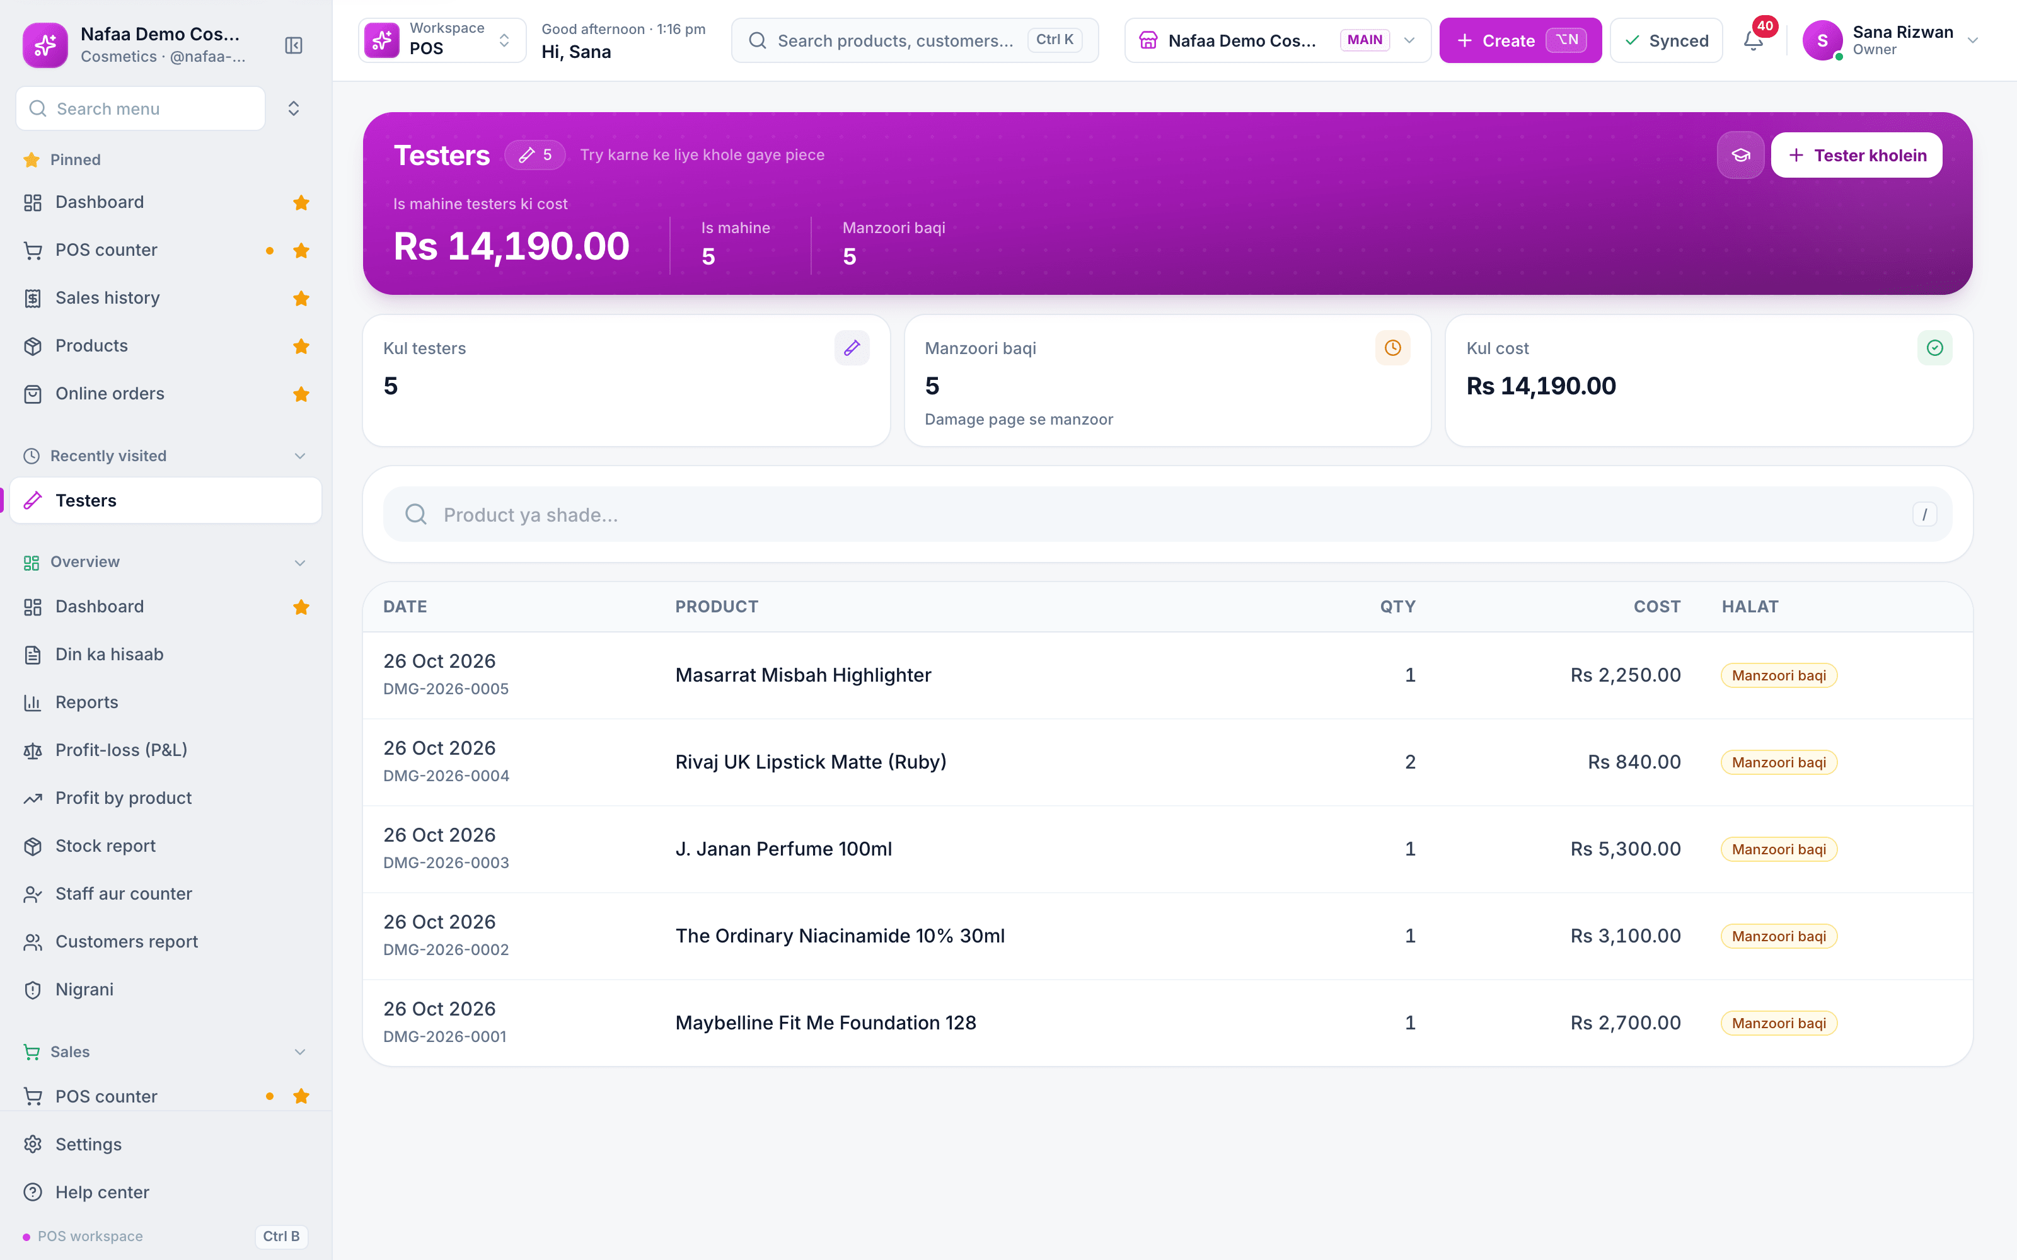The image size is (2017, 1260).
Task: Open Nafaa Demo Cos MAIN store dropdown
Action: 1277,40
